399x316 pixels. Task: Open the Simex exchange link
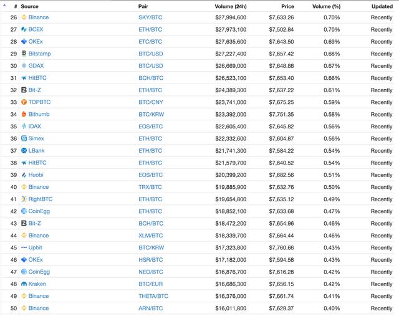point(36,138)
